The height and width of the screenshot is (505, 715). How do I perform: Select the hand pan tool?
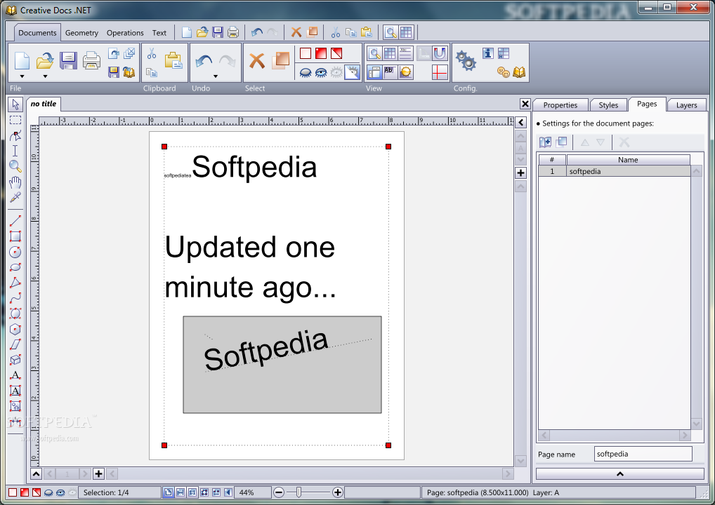15,182
